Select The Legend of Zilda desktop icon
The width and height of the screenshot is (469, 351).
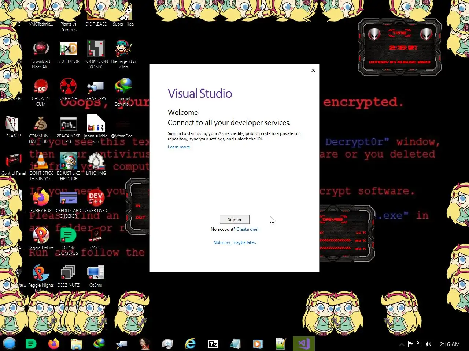pyautogui.click(x=123, y=55)
